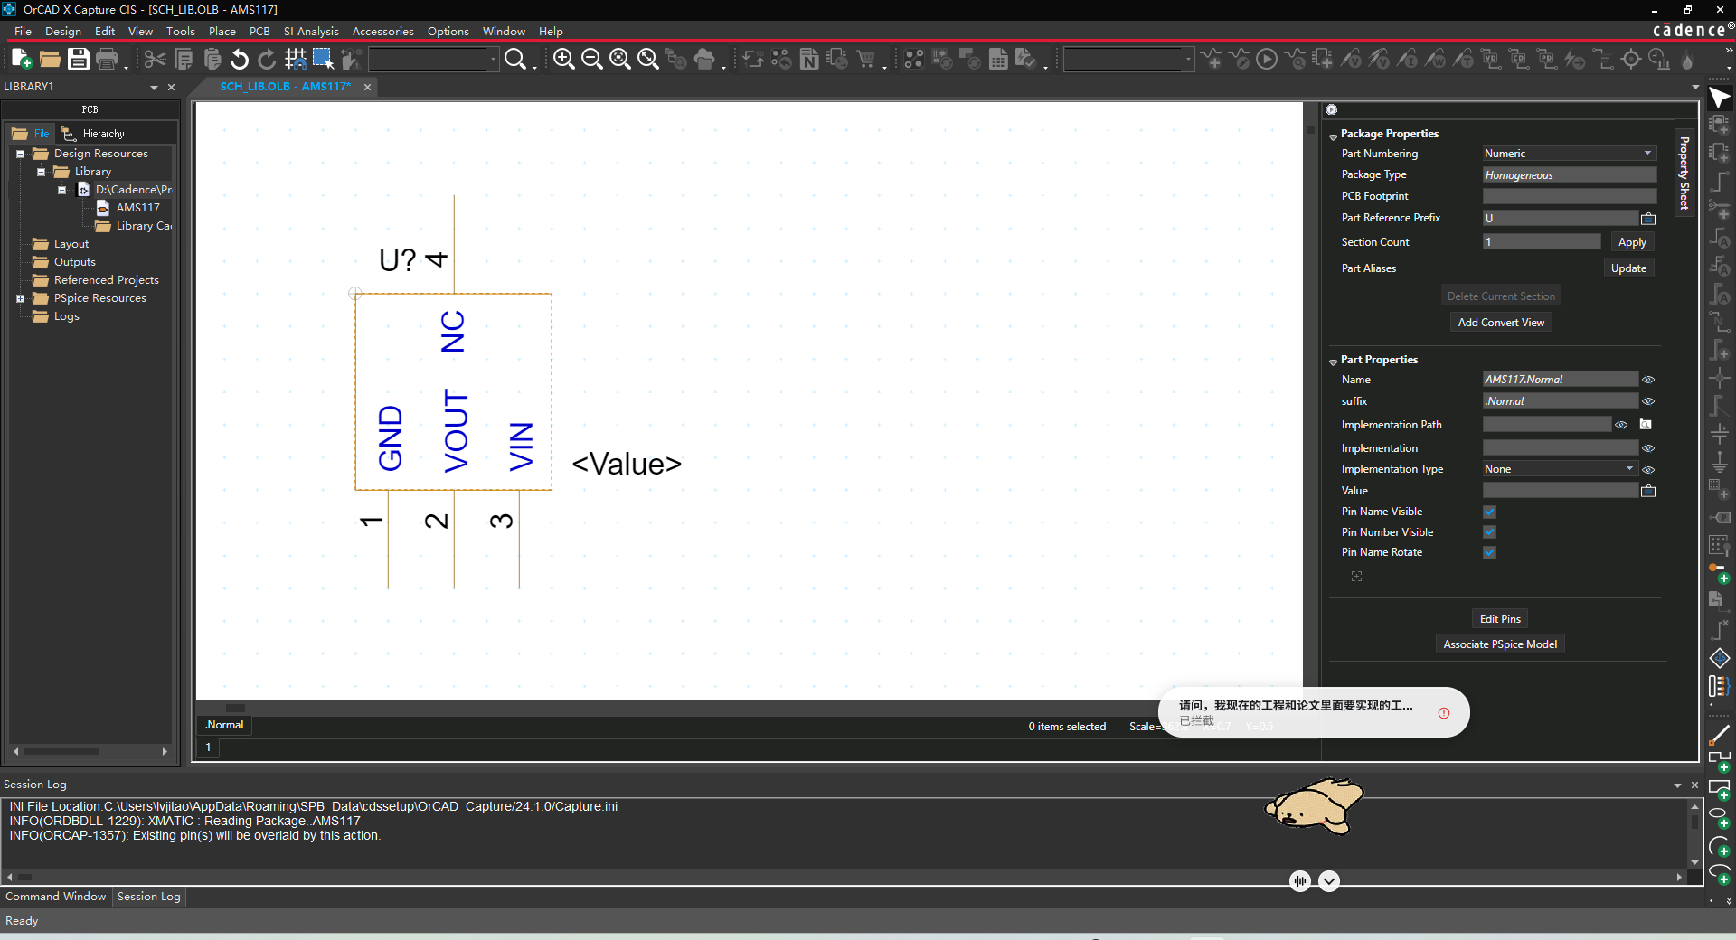Click the scissors cut icon

(155, 60)
